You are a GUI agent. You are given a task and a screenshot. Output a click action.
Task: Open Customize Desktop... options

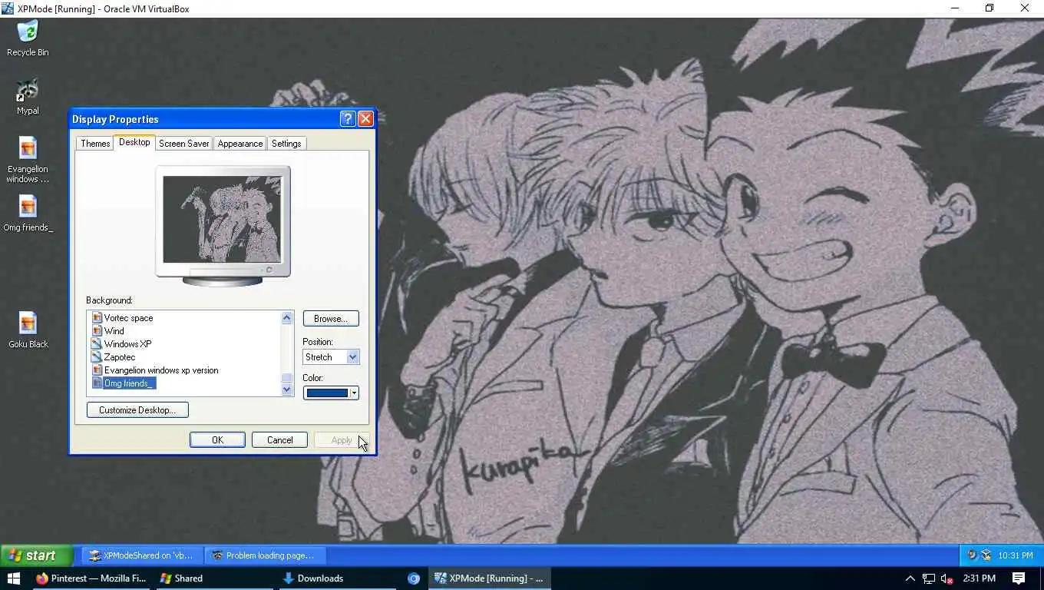click(x=137, y=410)
